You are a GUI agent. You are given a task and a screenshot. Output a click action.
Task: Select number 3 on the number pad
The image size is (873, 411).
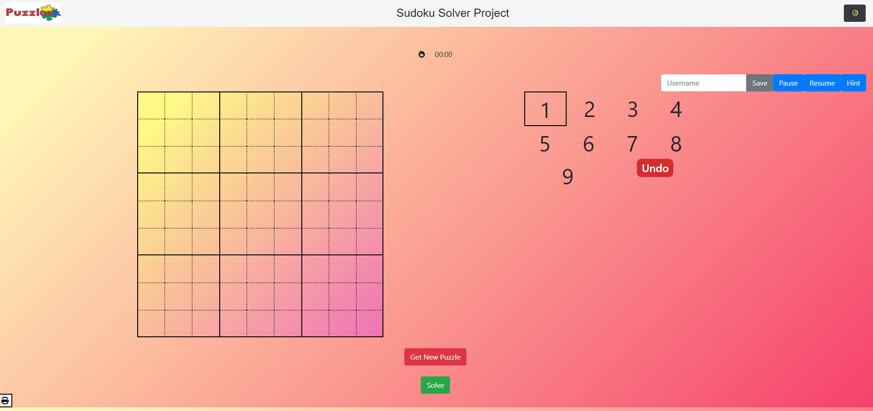point(632,109)
